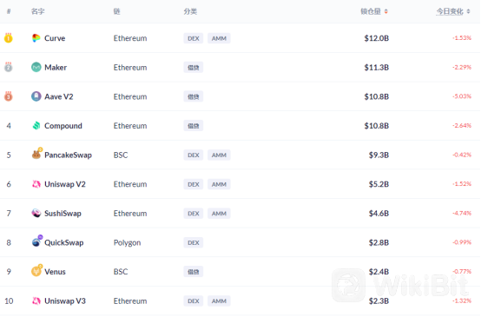Click the DEX tag in QuickSwap row

point(194,242)
